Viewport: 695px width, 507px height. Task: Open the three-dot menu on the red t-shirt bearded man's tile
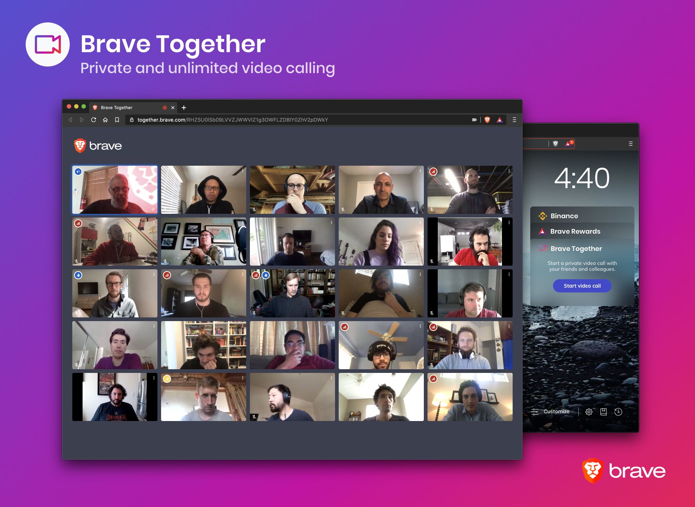click(509, 223)
